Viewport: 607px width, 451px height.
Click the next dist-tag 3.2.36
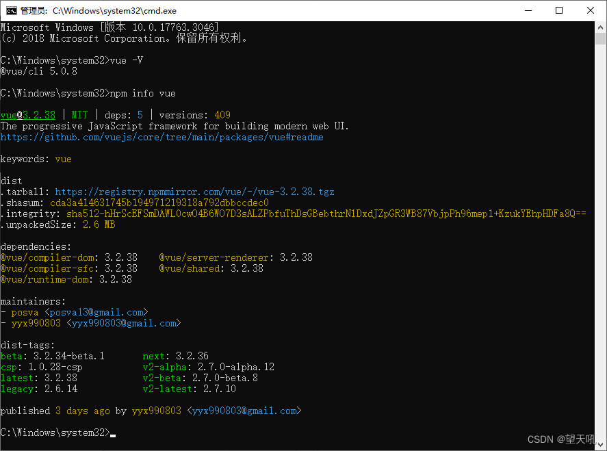(175, 356)
